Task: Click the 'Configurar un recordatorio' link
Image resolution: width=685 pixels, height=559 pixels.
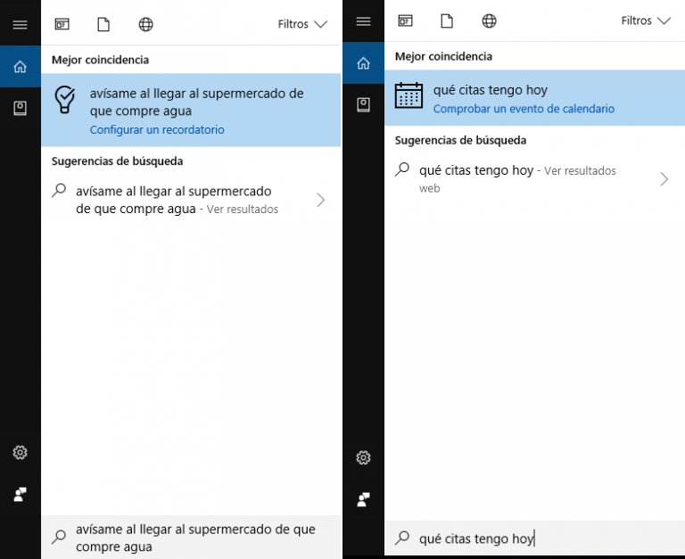Action: coord(157,130)
